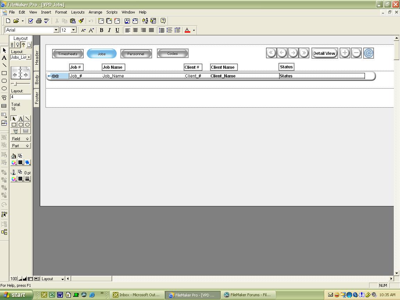This screenshot has width=400, height=300.
Task: Toggle Bold text formatting
Action: click(x=101, y=30)
